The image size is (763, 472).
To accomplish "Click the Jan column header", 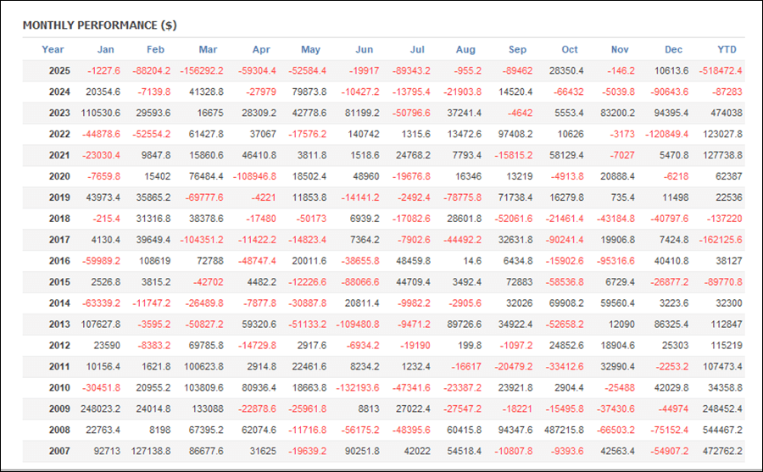I will click(x=105, y=49).
